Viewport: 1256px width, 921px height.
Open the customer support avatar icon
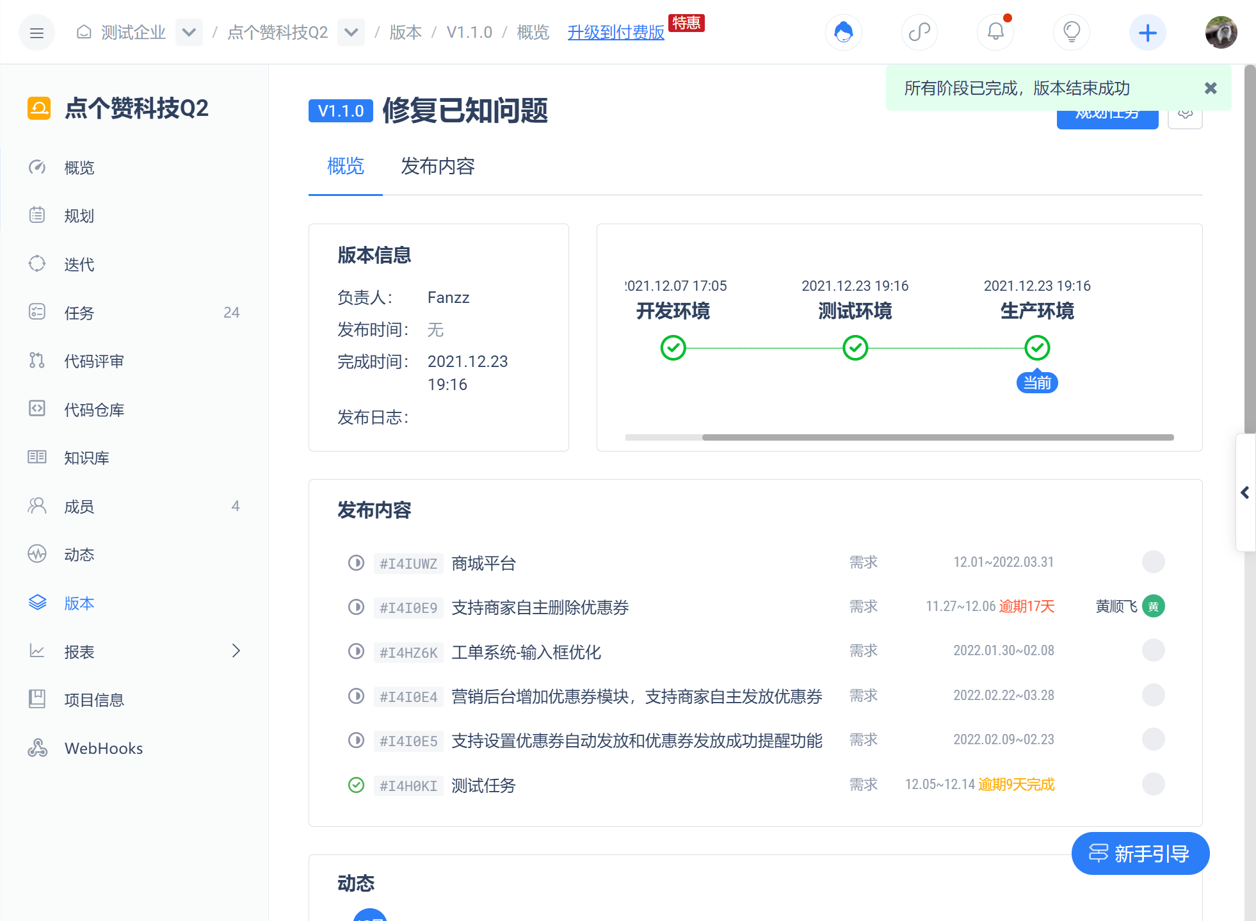(x=843, y=32)
